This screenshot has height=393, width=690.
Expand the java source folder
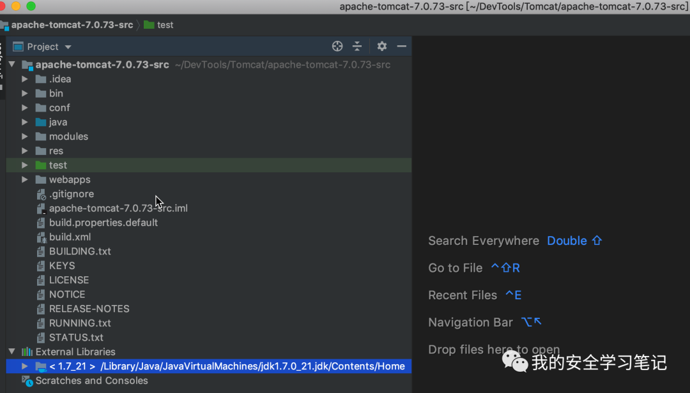click(25, 122)
